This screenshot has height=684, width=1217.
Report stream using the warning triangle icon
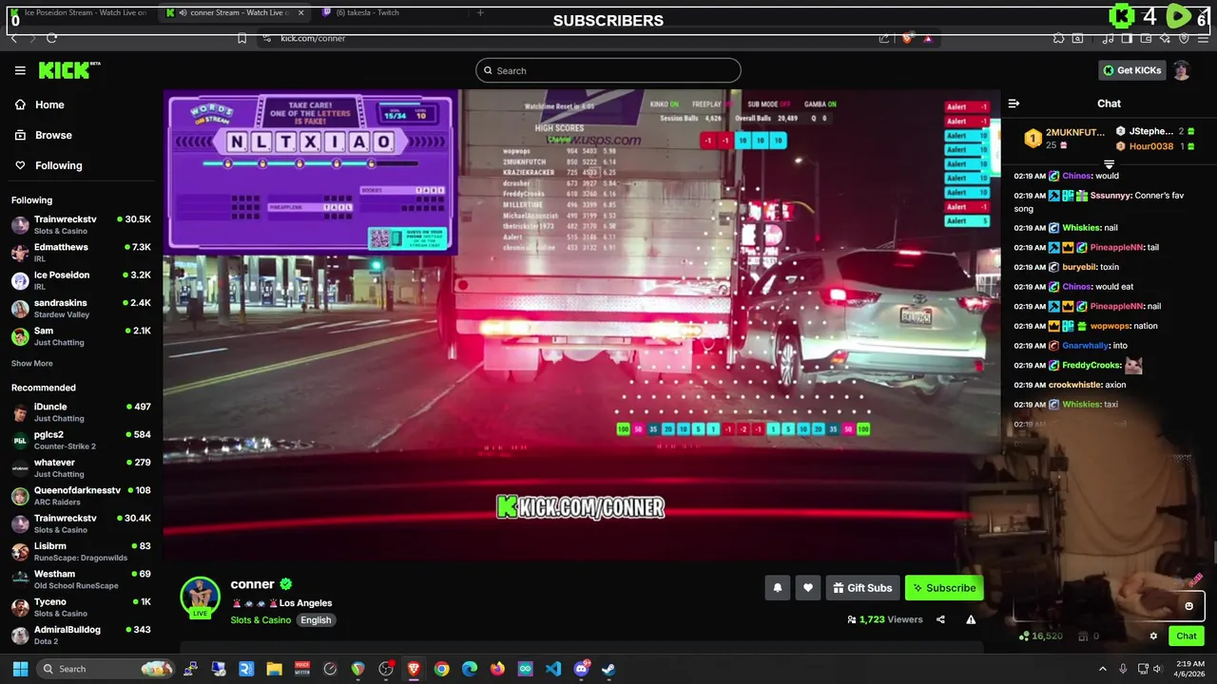click(971, 619)
